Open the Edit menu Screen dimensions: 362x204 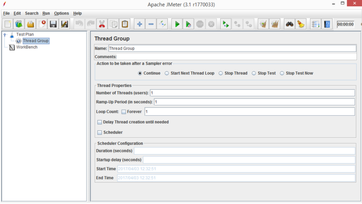[x=17, y=13]
